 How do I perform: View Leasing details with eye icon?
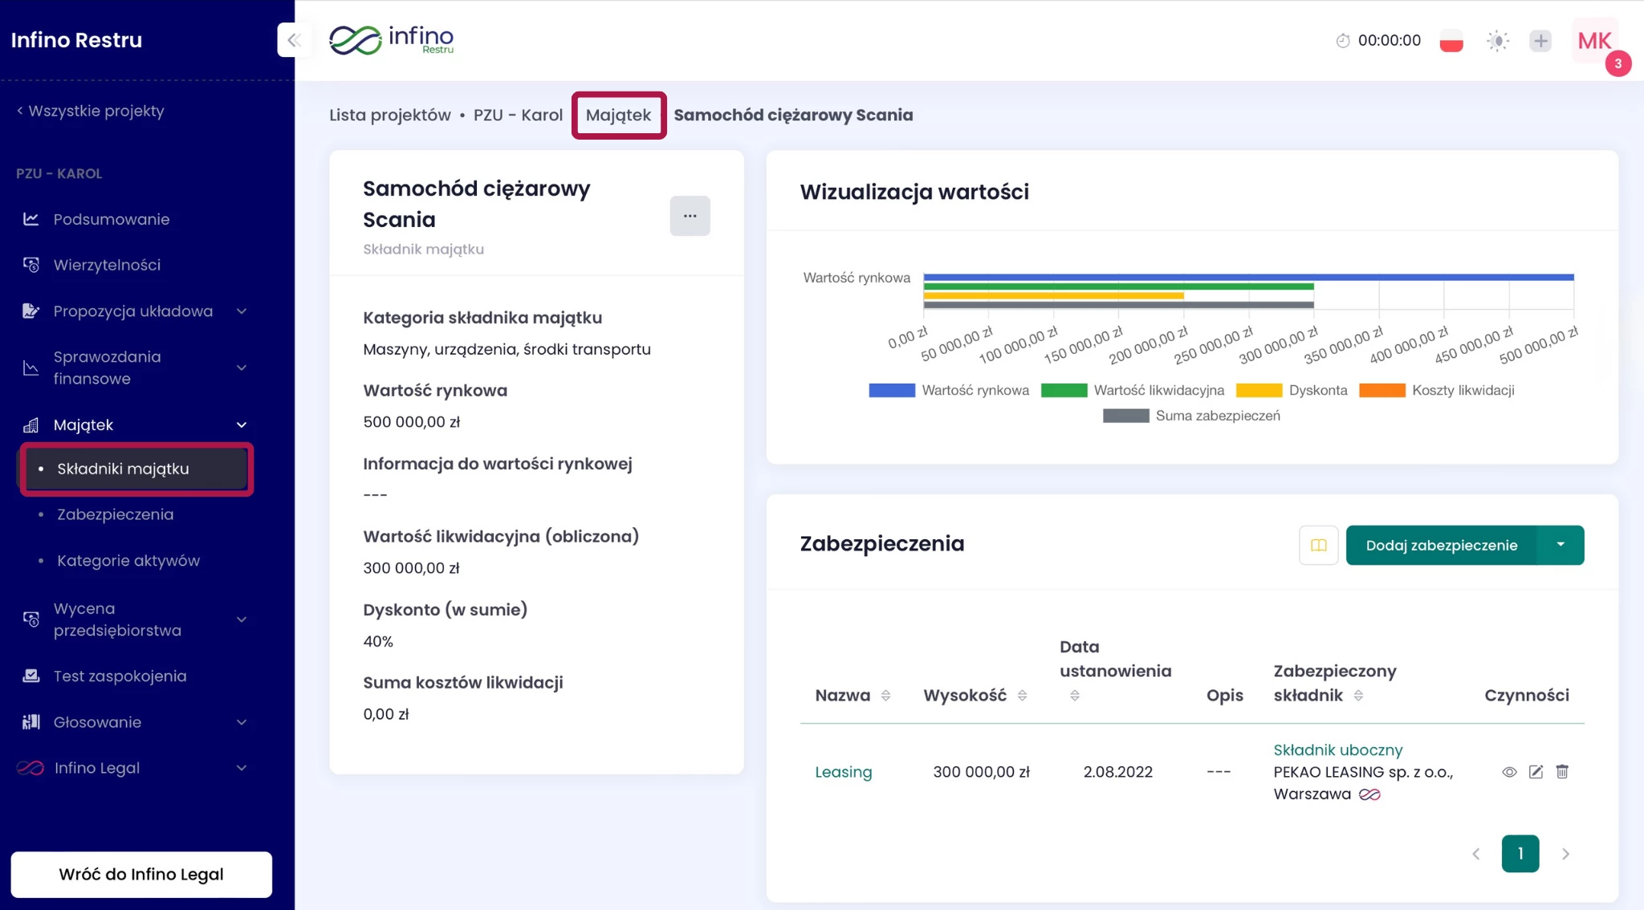pos(1509,772)
